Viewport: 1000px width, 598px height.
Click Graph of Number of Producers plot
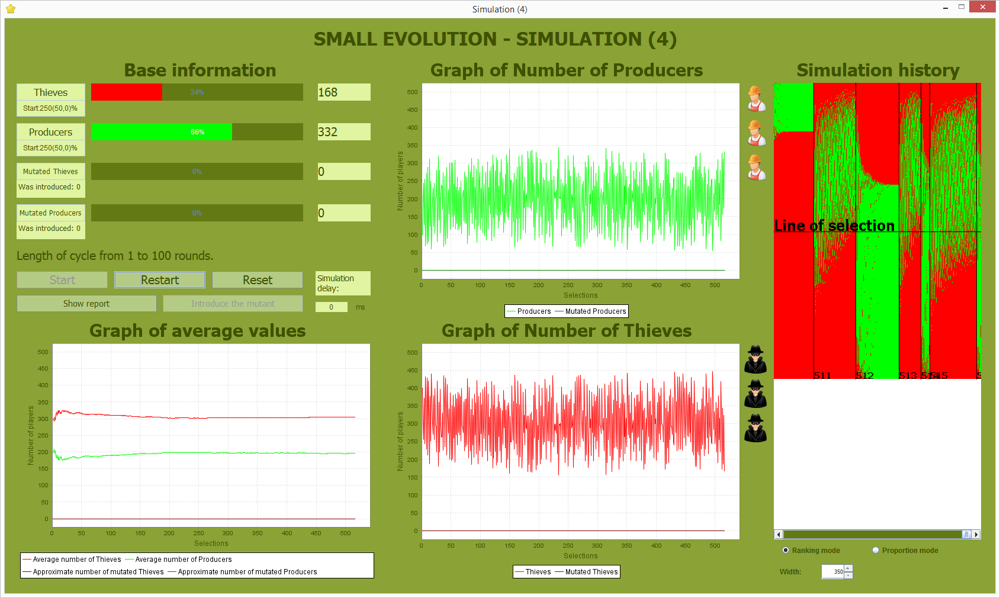tap(580, 181)
